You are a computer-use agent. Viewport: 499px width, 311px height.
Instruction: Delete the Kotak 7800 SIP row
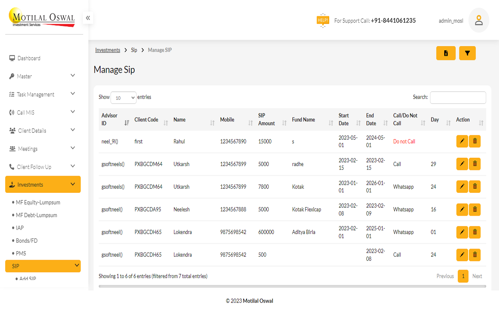[475, 187]
